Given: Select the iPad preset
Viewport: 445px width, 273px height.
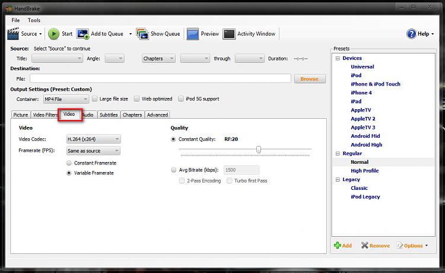Looking at the screenshot, I should click(x=356, y=101).
